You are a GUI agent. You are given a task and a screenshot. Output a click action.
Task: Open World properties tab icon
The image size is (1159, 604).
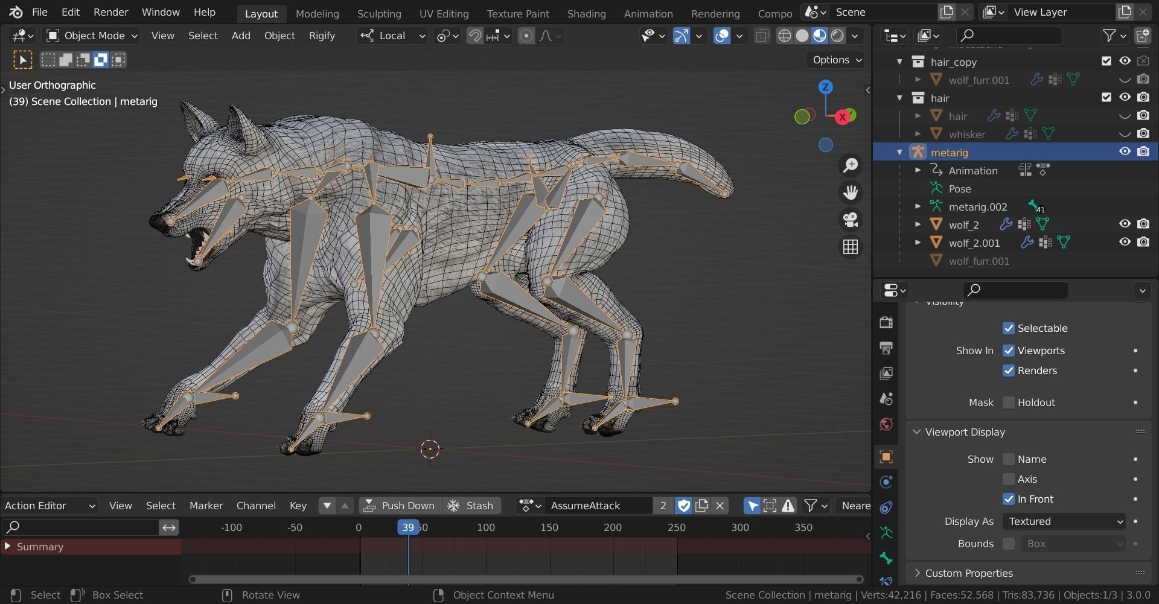(x=886, y=424)
